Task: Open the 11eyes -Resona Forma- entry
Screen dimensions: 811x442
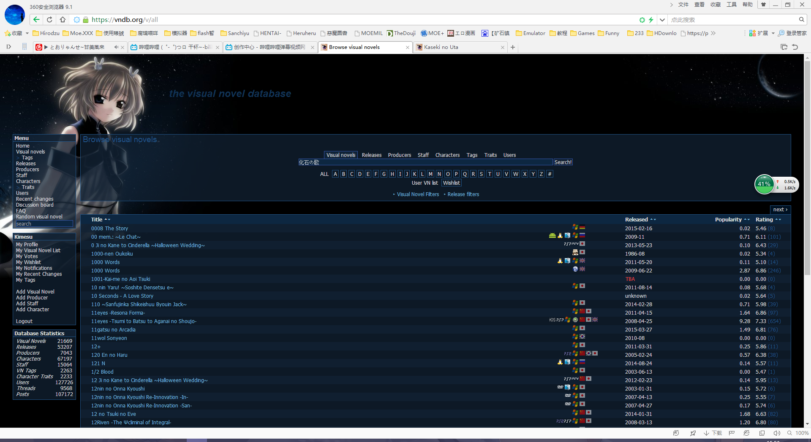Action: coord(118,313)
